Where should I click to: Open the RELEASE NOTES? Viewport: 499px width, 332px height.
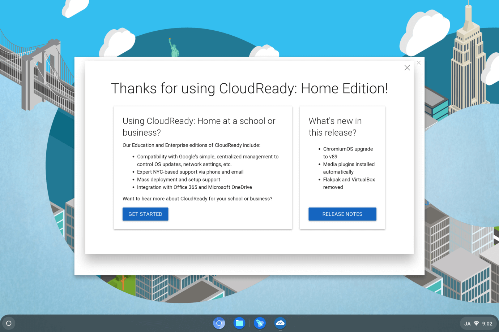[342, 214]
